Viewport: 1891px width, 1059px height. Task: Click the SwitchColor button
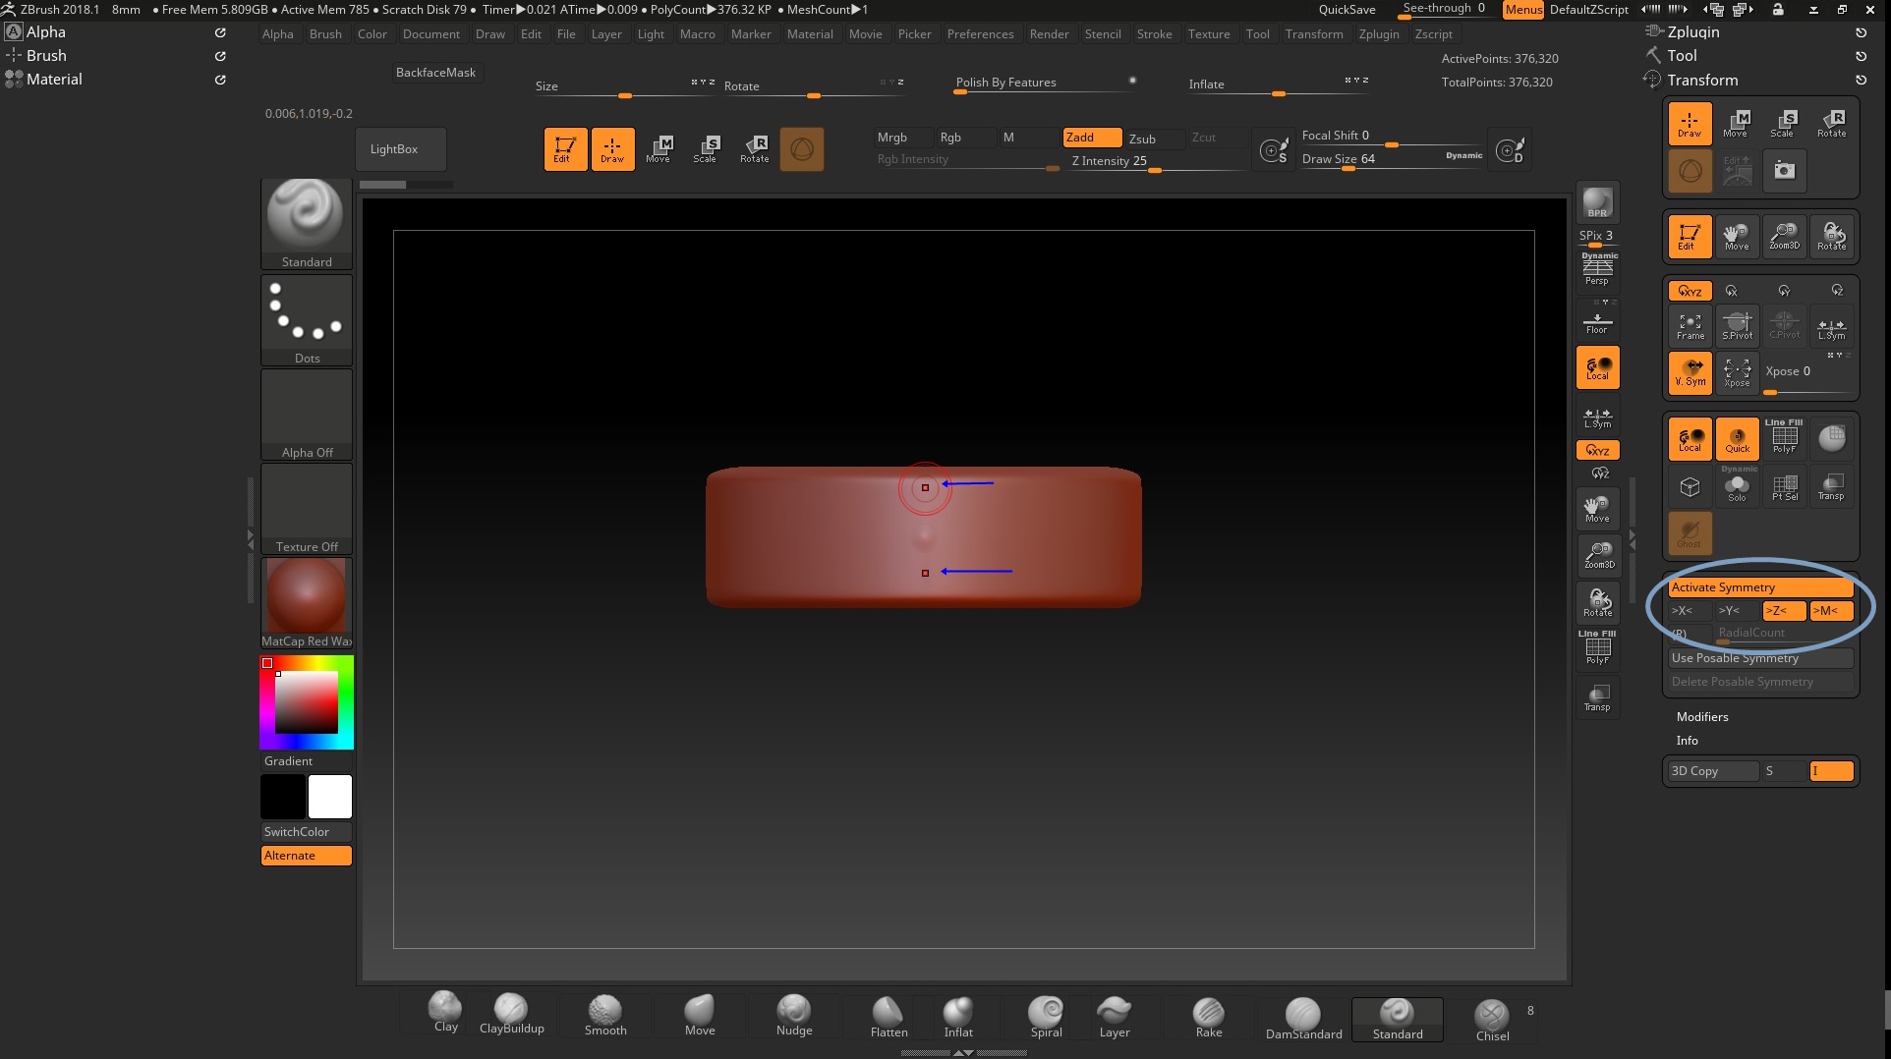(x=306, y=832)
